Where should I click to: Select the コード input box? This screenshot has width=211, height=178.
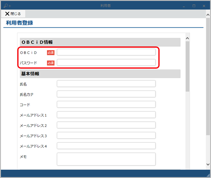point(106,104)
